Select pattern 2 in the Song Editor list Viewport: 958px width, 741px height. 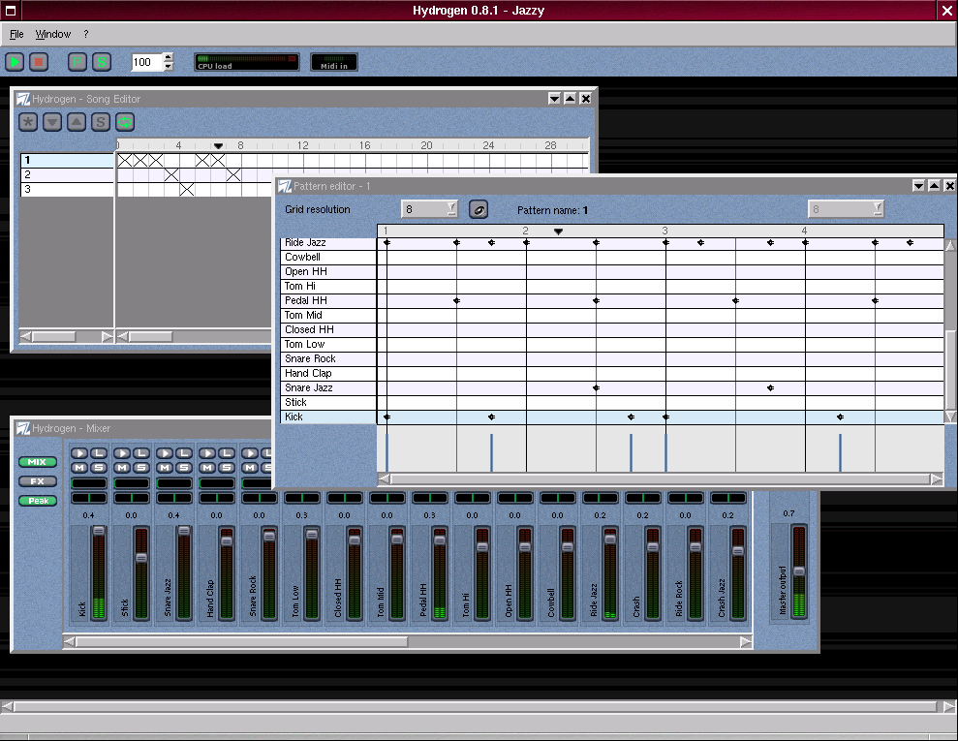[67, 174]
